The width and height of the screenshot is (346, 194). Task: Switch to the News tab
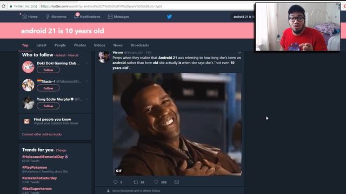coord(118,45)
